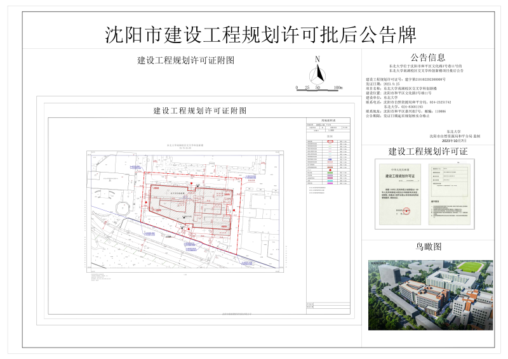Image resolution: width=508 pixels, height=359 pixels.
Task: Click the 鸟瞰图 heading
Action: click(428, 247)
